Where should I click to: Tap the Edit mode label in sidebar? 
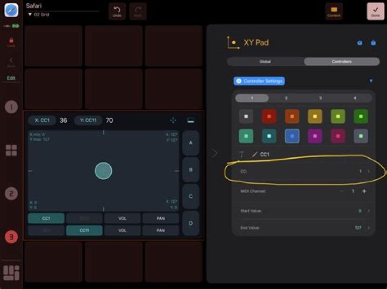[11, 78]
